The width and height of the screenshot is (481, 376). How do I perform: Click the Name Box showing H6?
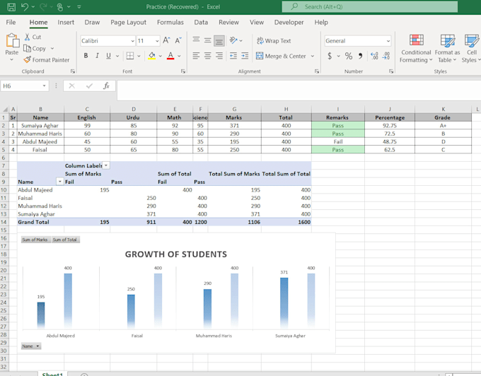coord(21,86)
